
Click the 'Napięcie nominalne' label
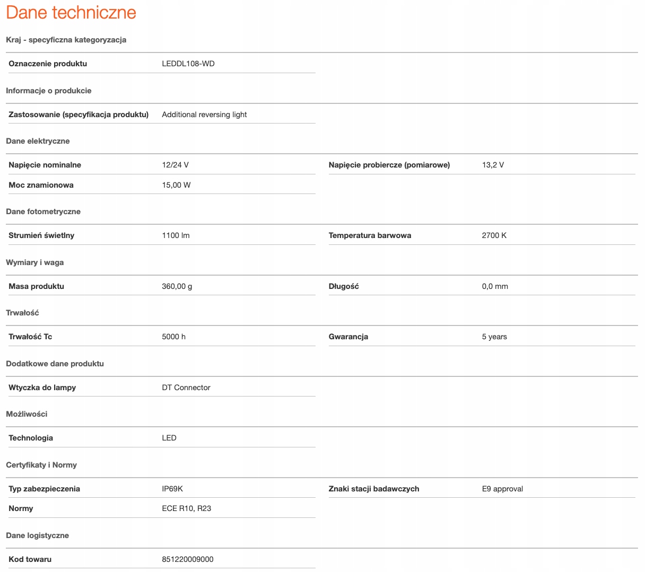45,165
